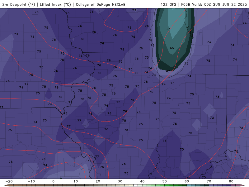Click the "71" dewpoint value on map

(89, 161)
